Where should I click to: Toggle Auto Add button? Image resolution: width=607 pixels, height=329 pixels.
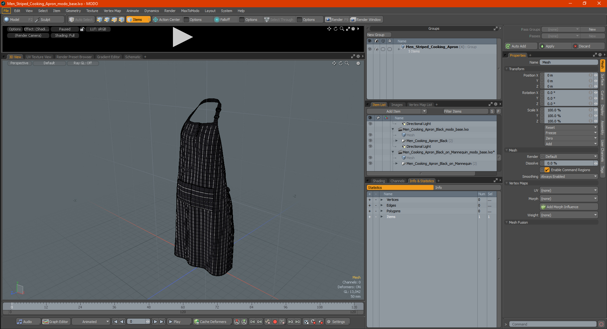pyautogui.click(x=521, y=46)
